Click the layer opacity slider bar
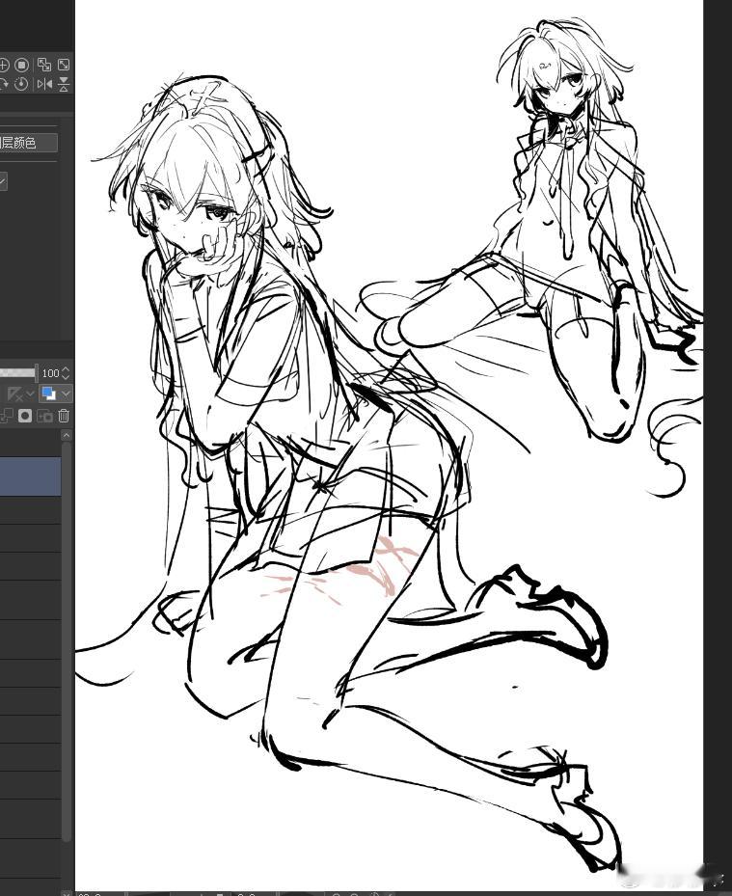This screenshot has width=732, height=896. [x=17, y=373]
